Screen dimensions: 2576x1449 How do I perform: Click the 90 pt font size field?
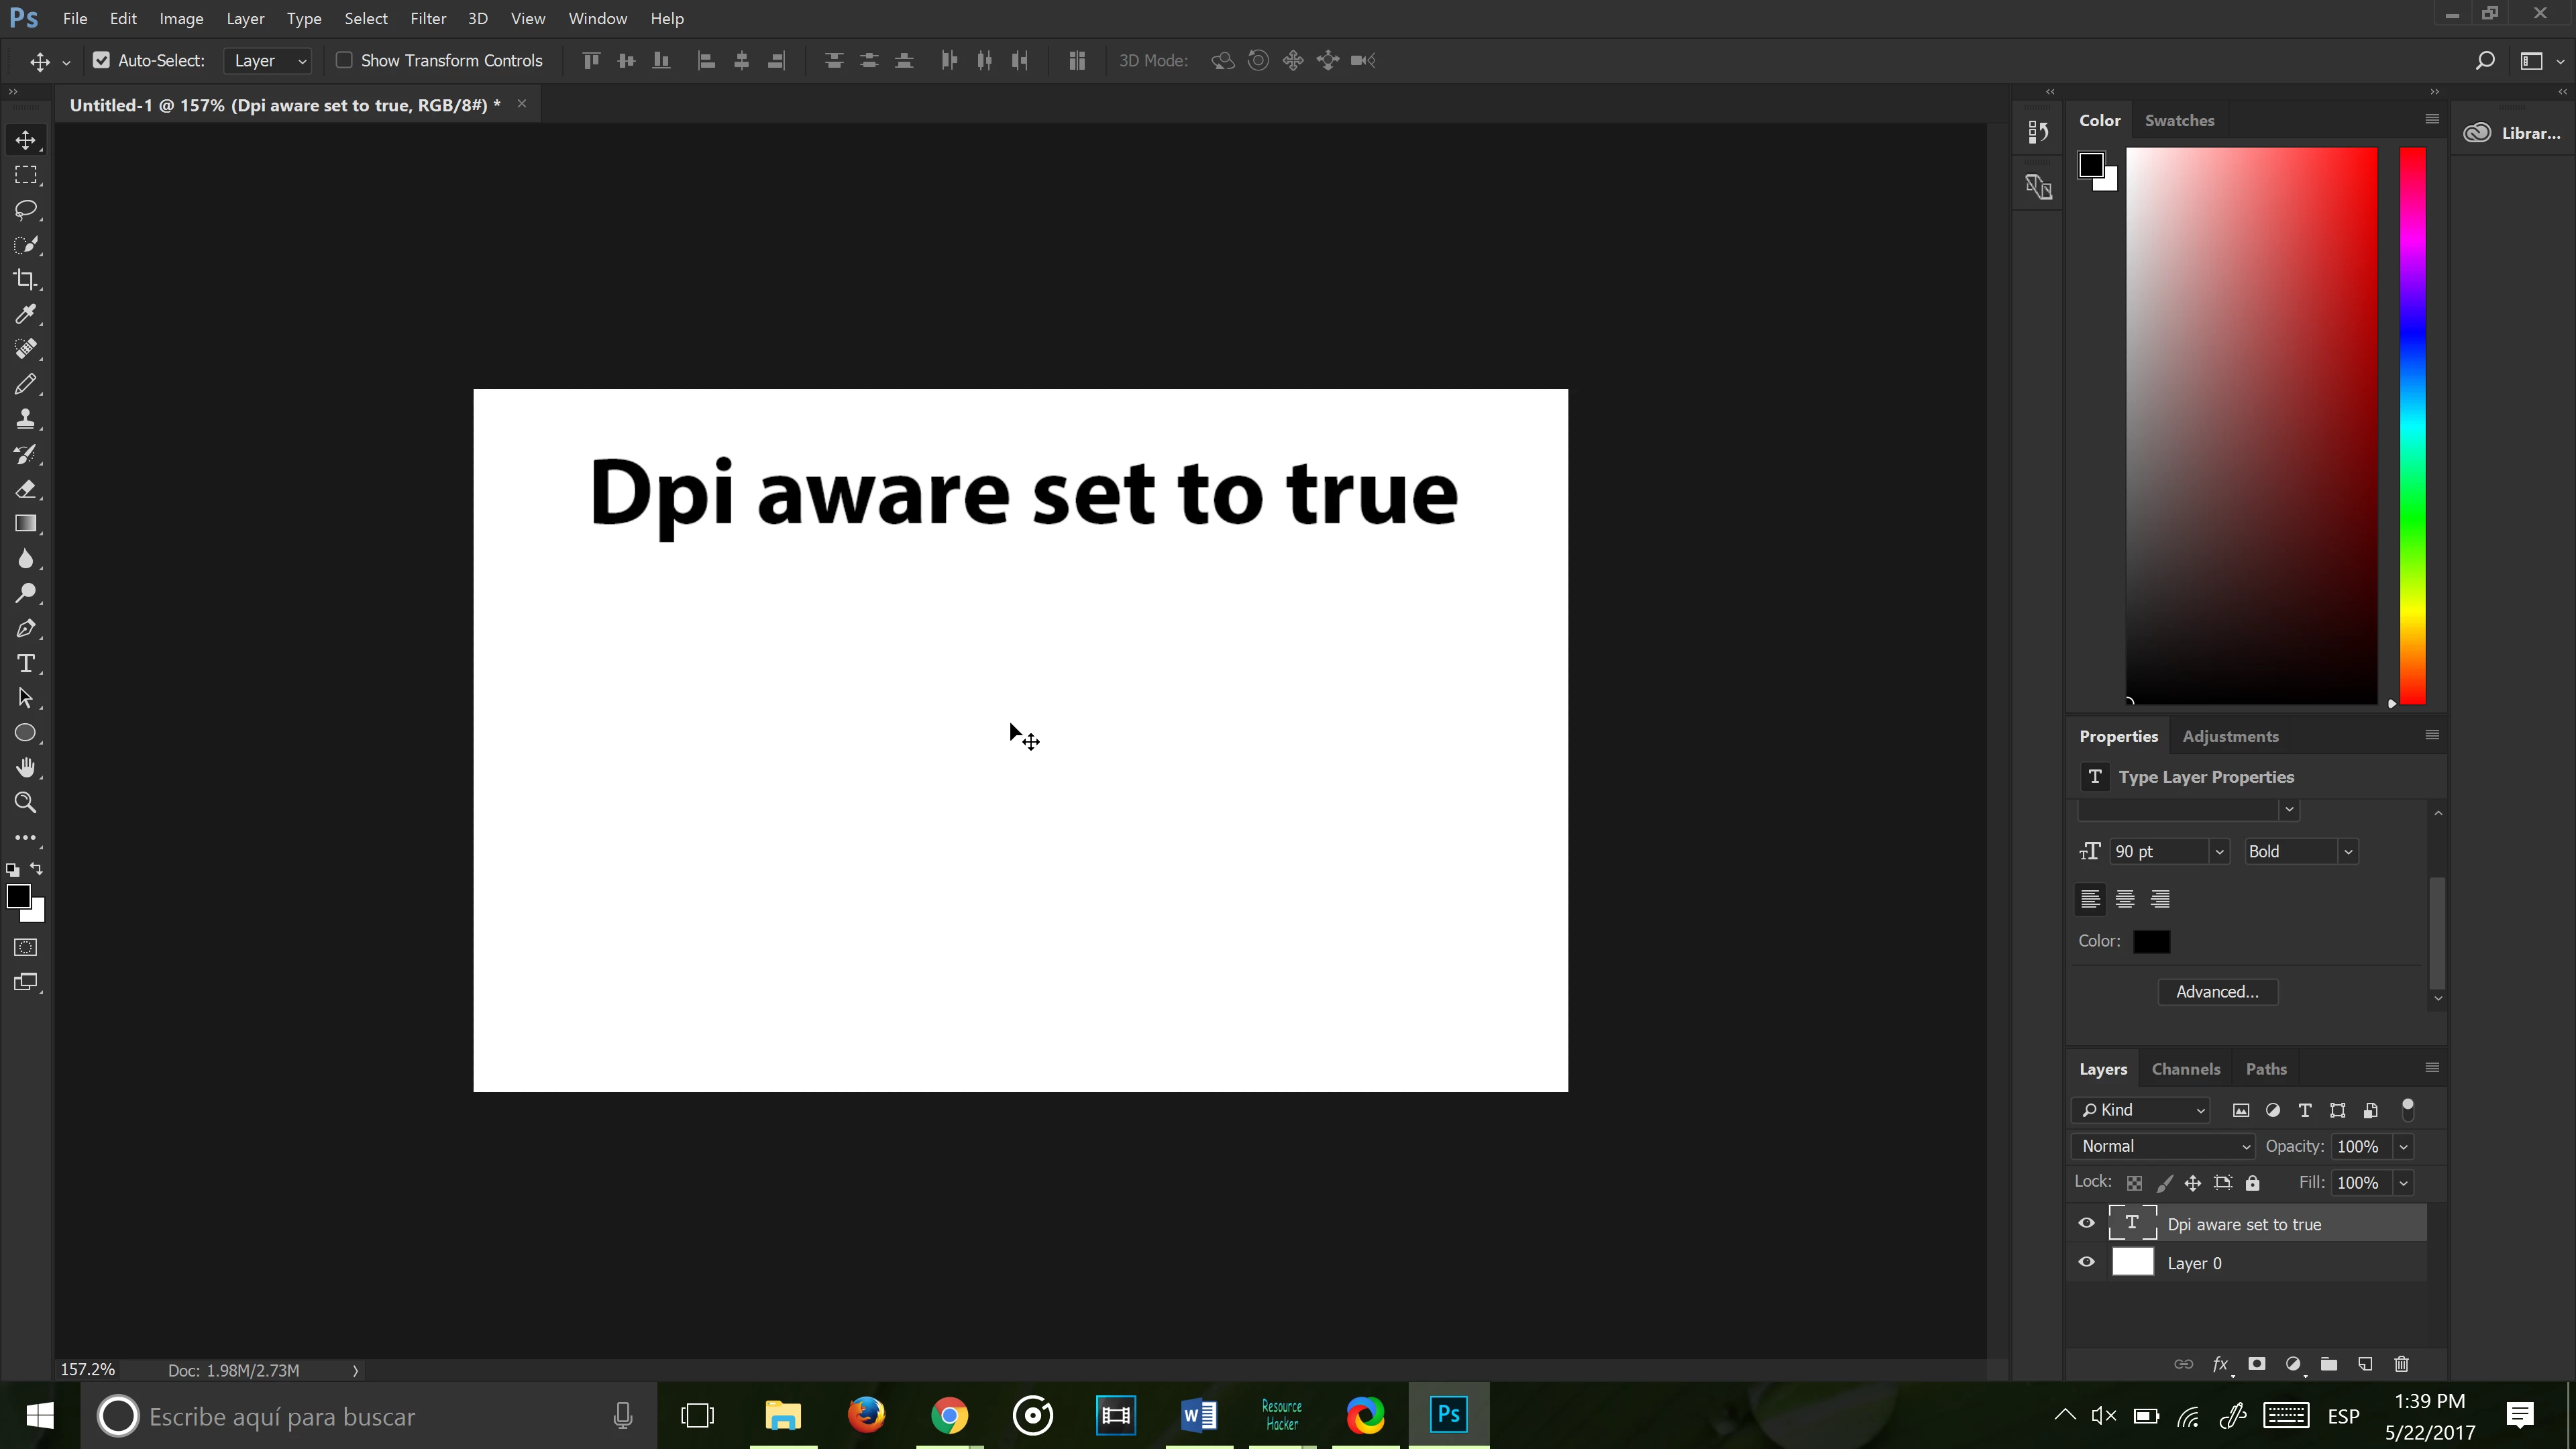point(2157,852)
